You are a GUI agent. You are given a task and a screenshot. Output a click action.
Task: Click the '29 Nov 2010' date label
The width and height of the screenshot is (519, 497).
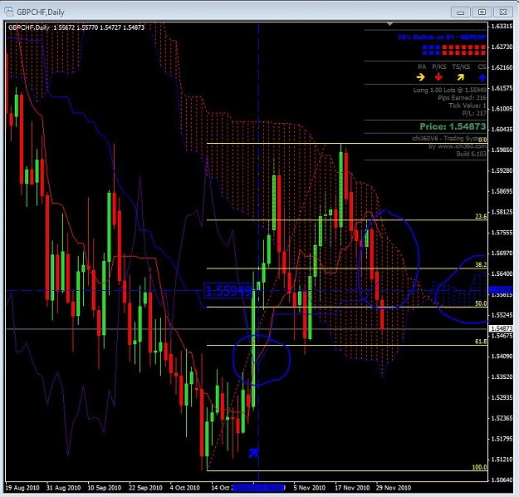coord(394,488)
